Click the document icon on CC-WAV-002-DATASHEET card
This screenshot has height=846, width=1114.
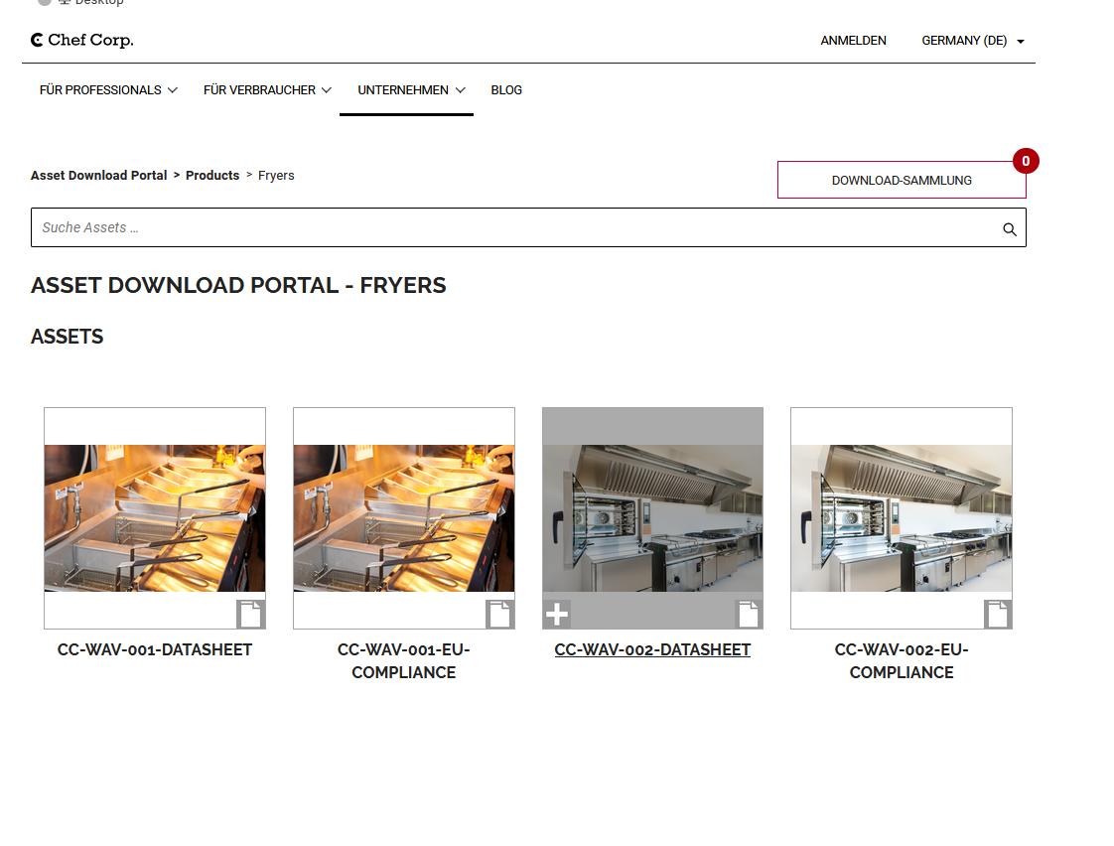pyautogui.click(x=748, y=614)
